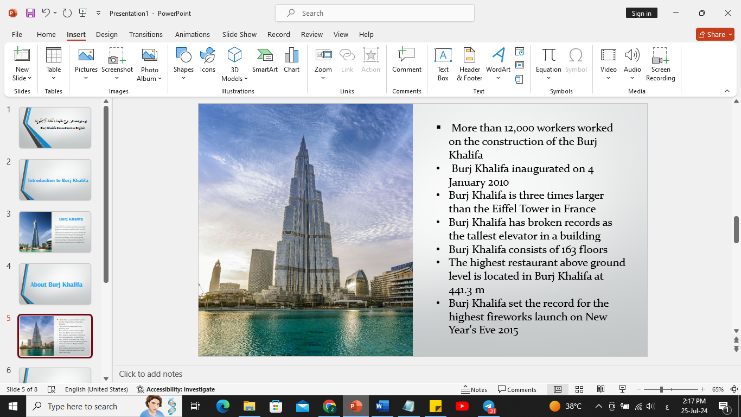
Task: Toggle the Comments pane in status bar
Action: pos(517,389)
